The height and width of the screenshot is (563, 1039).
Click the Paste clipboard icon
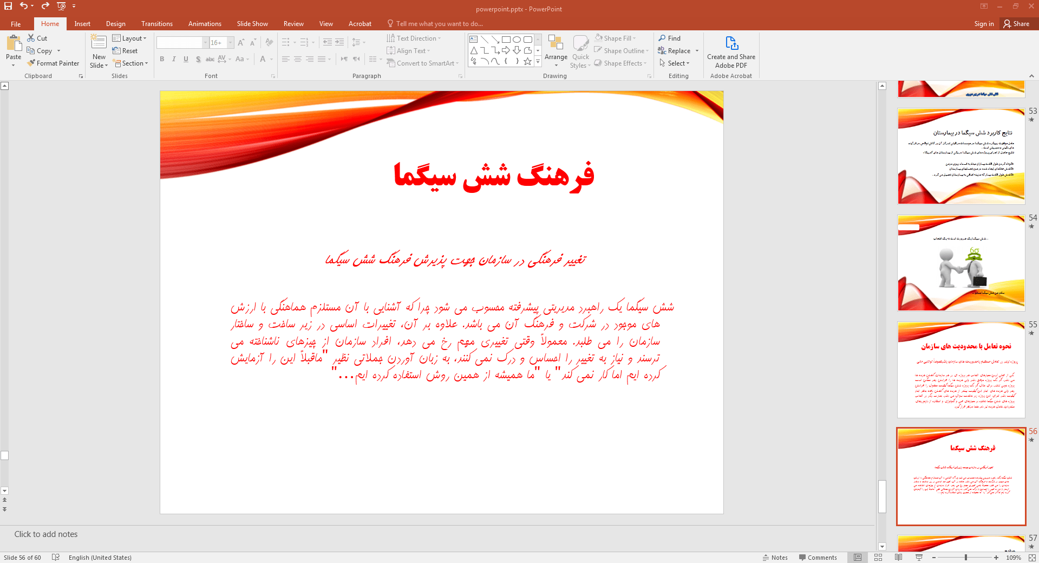pyautogui.click(x=14, y=43)
